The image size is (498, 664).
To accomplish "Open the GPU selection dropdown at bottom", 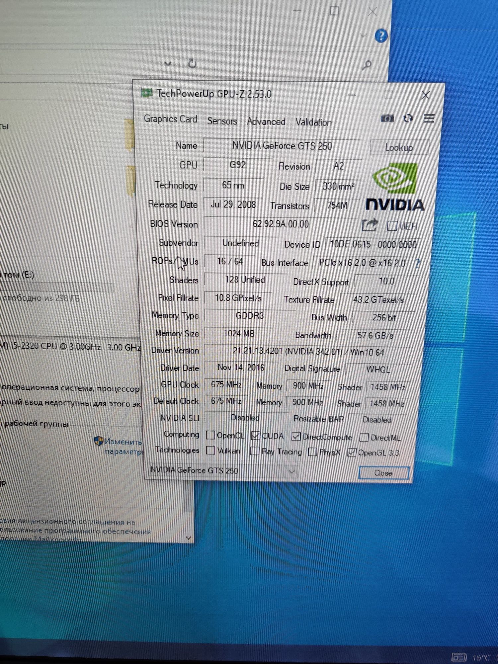I will 222,470.
